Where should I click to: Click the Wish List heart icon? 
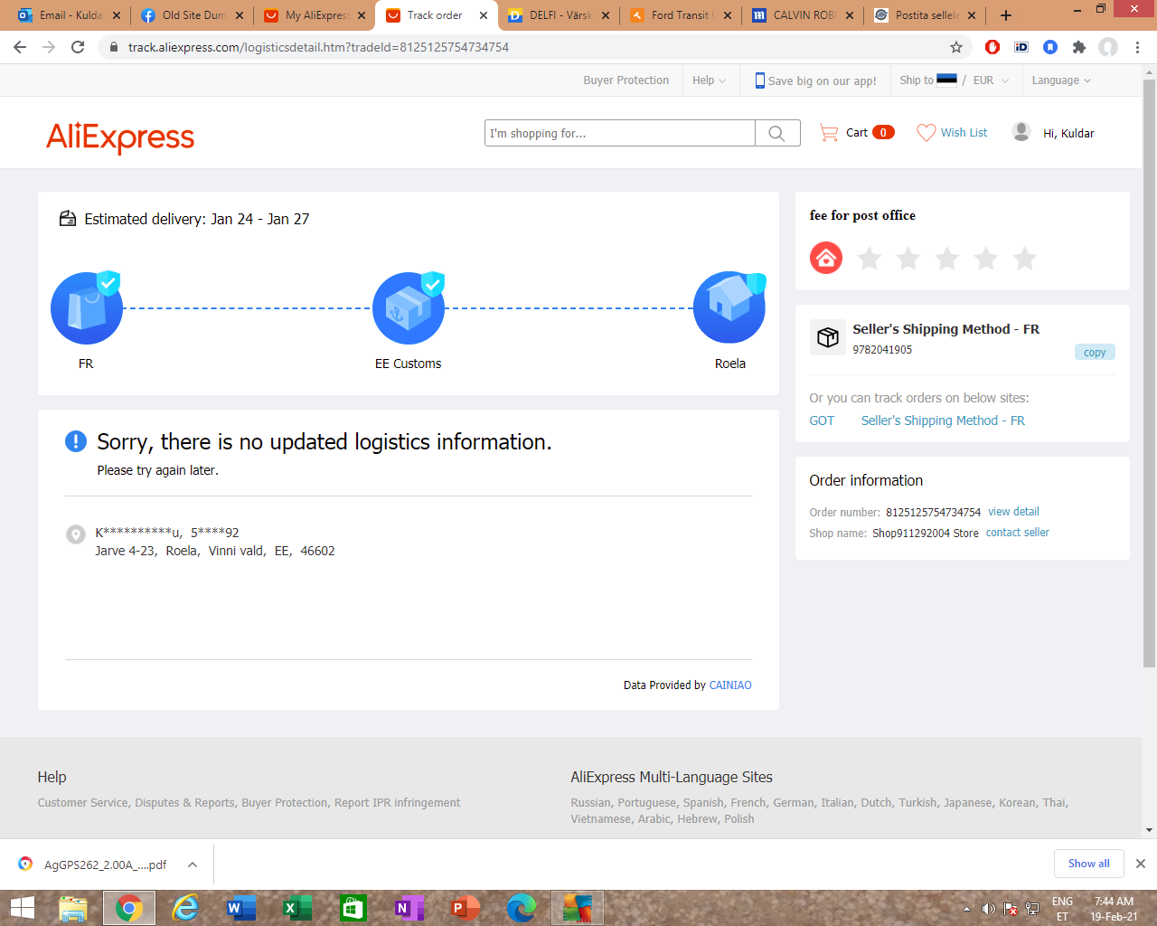click(926, 133)
